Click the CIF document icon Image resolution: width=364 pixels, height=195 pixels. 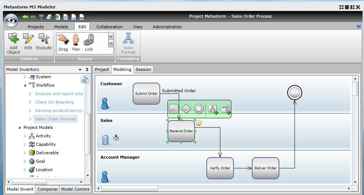coord(74,17)
